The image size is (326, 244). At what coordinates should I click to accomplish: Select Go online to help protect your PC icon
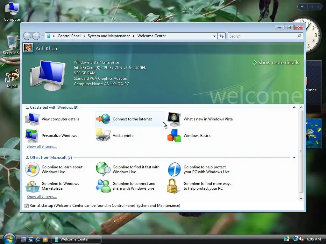pyautogui.click(x=174, y=169)
